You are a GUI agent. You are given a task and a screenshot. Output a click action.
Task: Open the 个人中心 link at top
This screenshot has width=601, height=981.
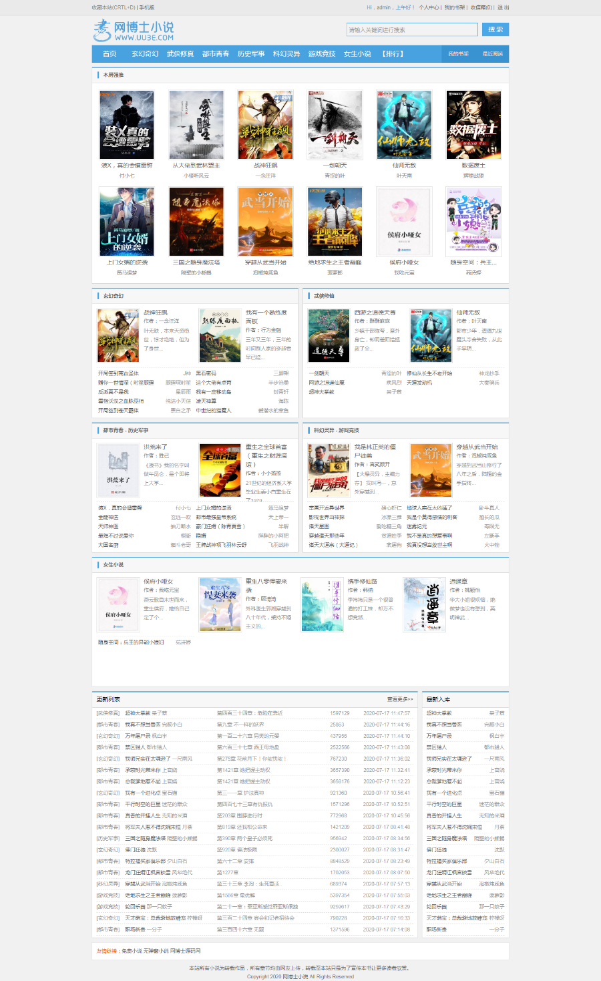point(429,8)
